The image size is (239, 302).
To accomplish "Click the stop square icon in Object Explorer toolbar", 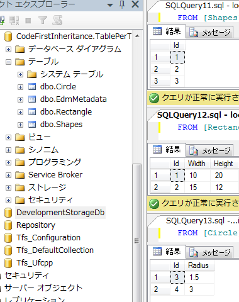I will [x=28, y=21].
